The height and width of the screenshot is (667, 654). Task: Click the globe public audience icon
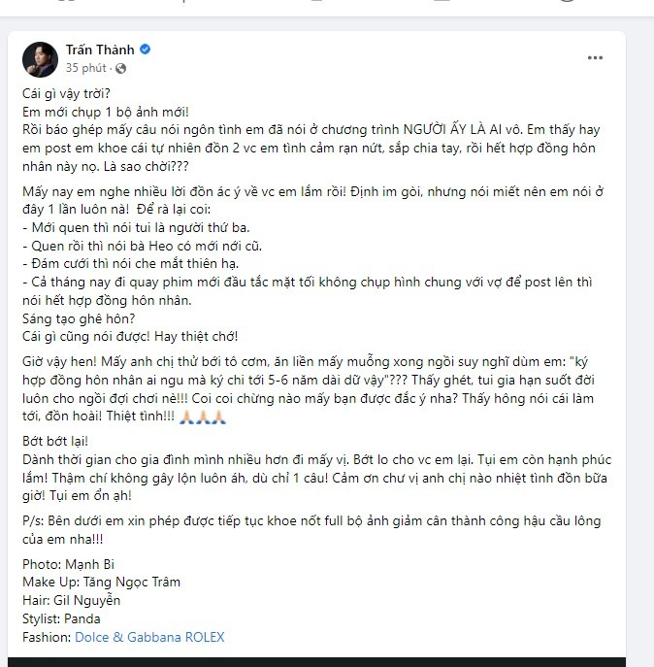tap(120, 68)
